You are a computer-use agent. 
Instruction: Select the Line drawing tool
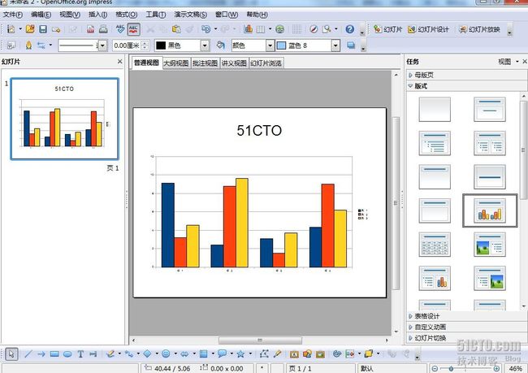pyautogui.click(x=28, y=354)
